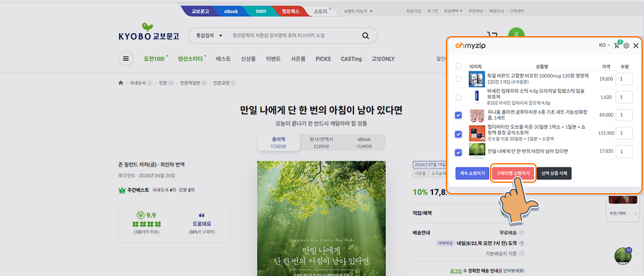Click the search magnifier icon
Viewport: 644px width, 276px height.
click(x=366, y=36)
